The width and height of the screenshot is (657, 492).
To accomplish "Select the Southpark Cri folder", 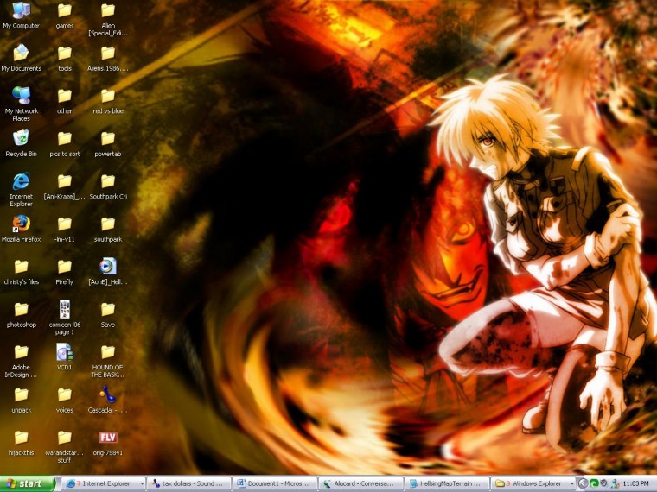I will point(108,186).
